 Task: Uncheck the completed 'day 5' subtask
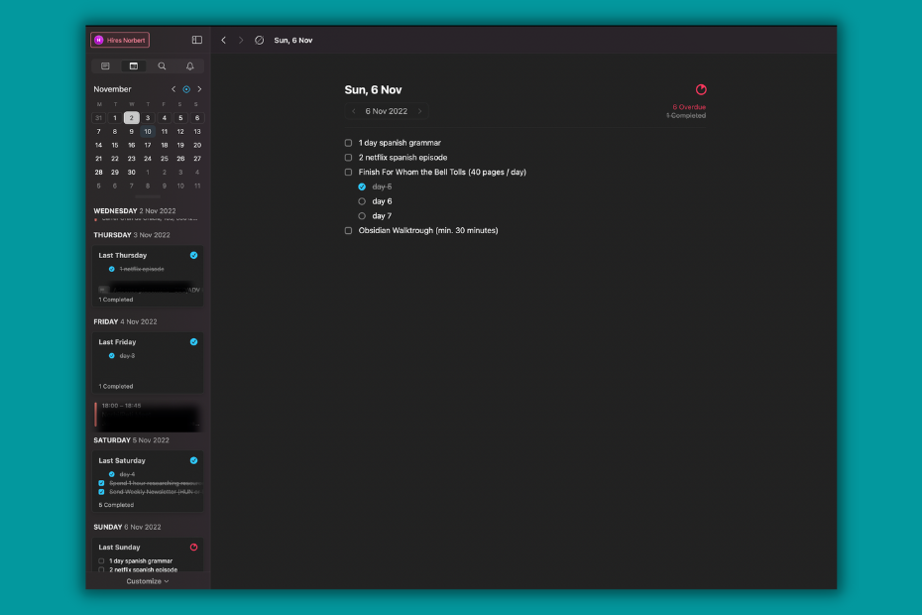[x=362, y=186]
